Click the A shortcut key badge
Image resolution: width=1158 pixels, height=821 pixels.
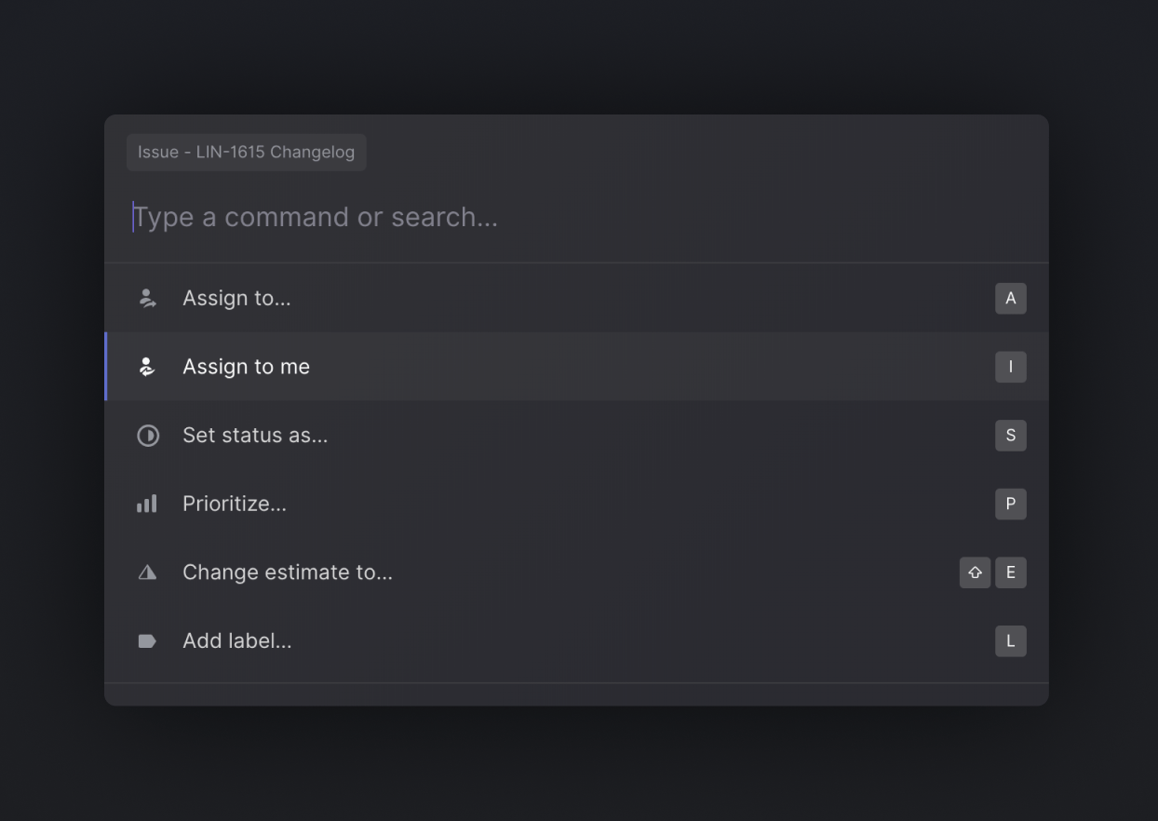click(x=1011, y=298)
